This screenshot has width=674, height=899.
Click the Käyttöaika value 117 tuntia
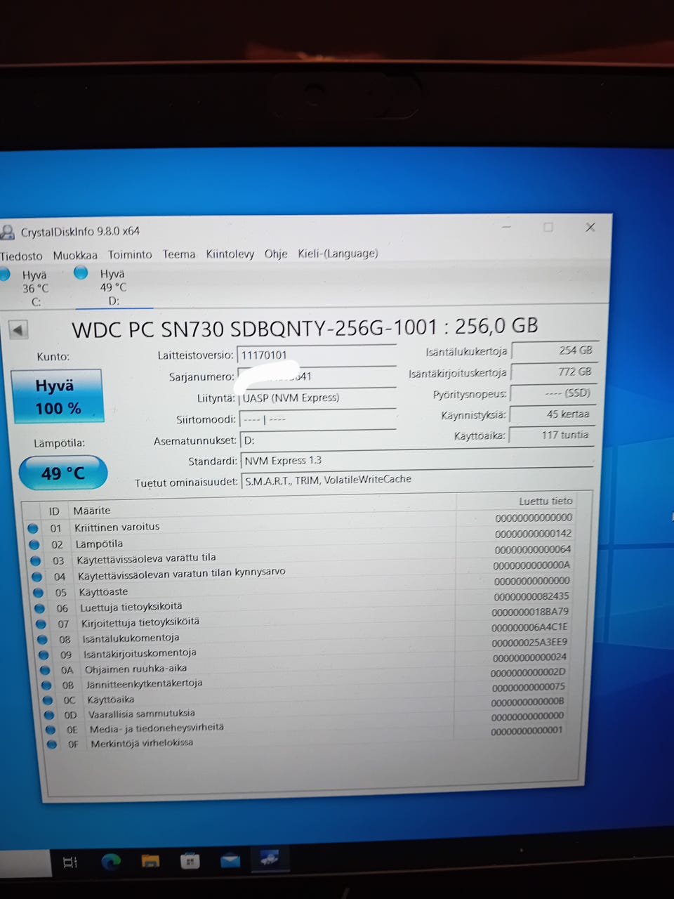click(x=551, y=435)
